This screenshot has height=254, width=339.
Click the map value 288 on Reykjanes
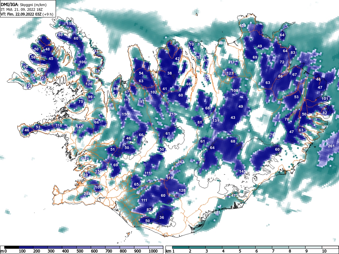(x=87, y=193)
